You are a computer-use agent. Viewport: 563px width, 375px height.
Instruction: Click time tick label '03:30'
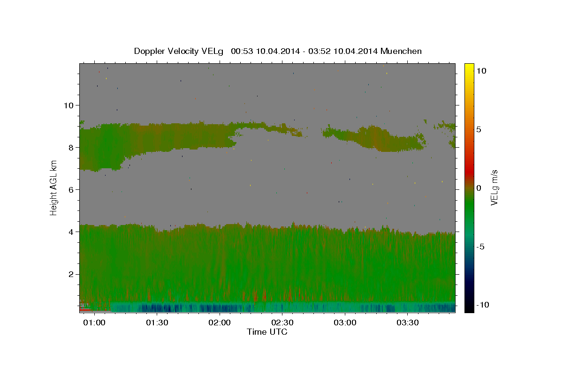pyautogui.click(x=408, y=323)
